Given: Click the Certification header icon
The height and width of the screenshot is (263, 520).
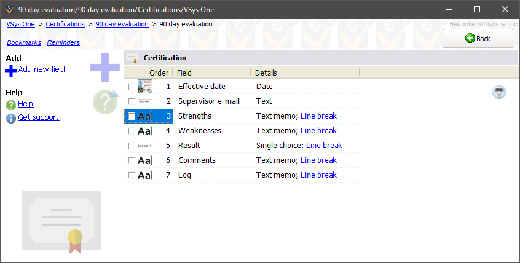Looking at the screenshot, I should 132,58.
